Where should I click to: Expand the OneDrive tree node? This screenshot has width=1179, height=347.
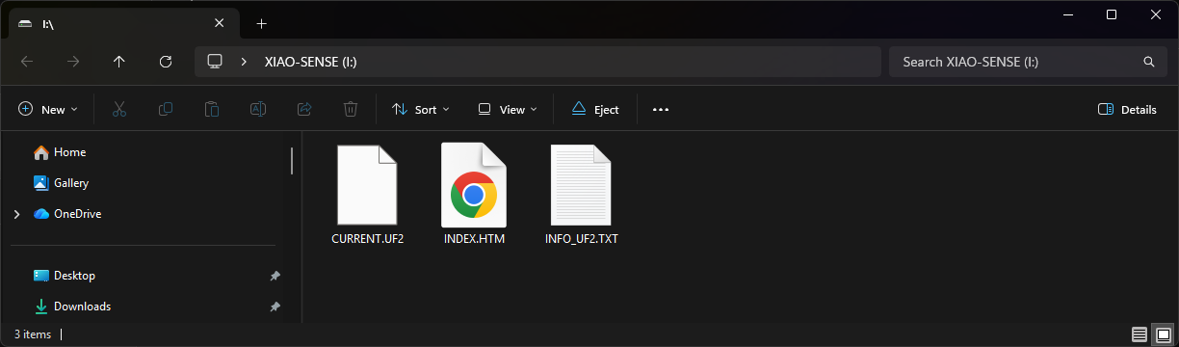pos(16,214)
